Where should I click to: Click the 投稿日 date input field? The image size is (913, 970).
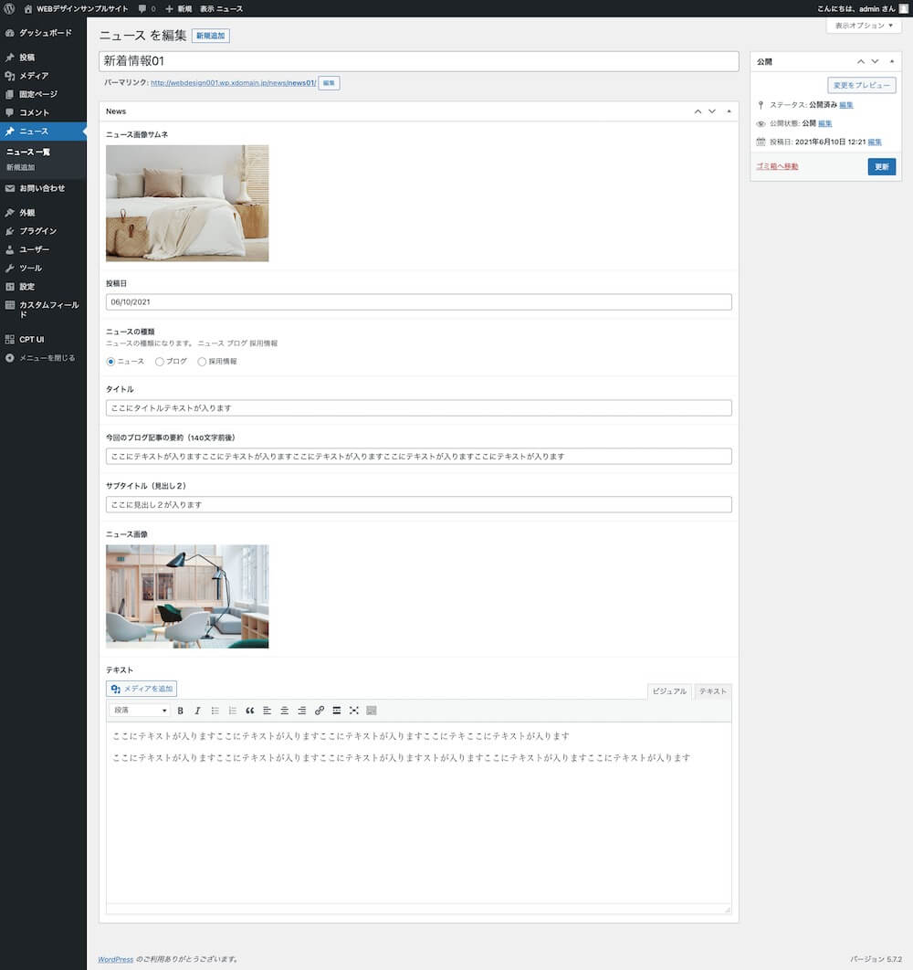pos(419,302)
